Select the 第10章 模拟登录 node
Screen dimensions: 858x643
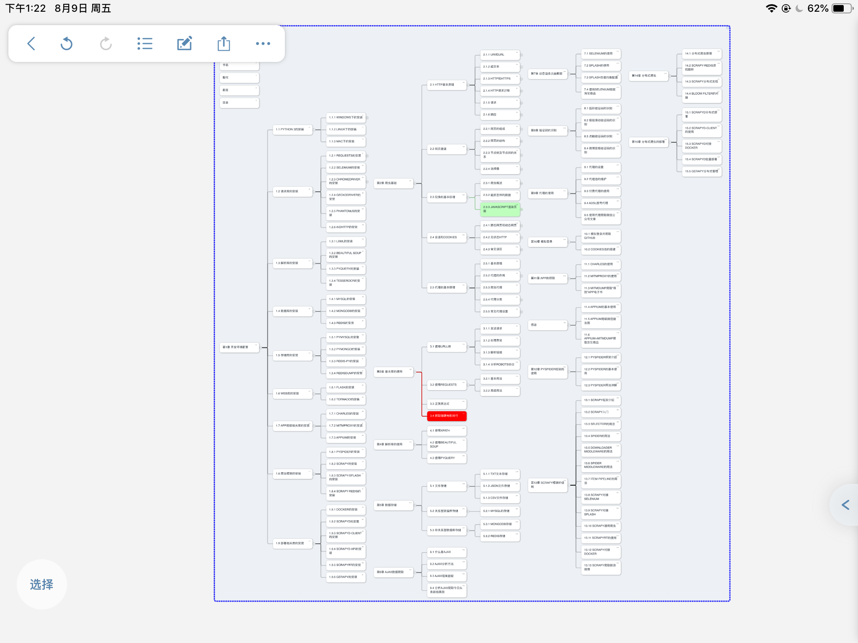point(548,242)
